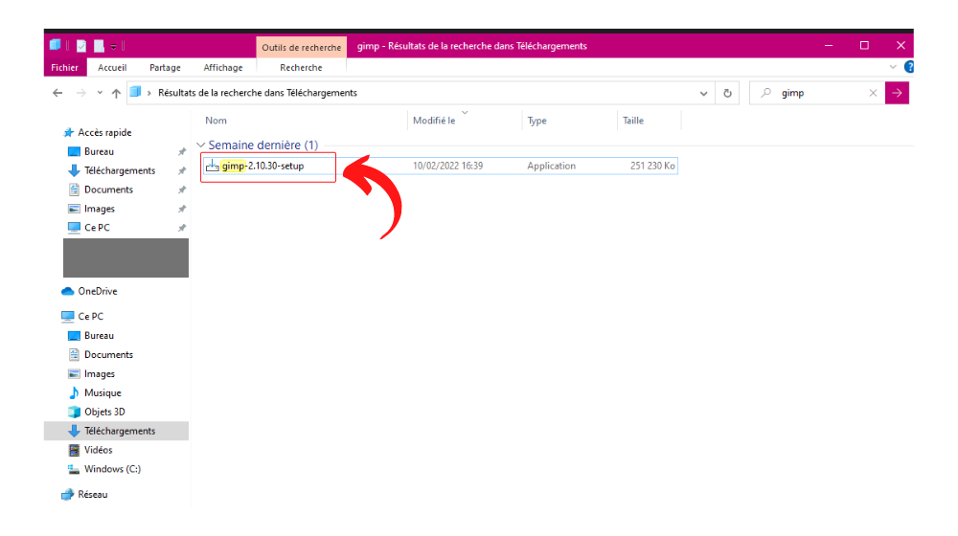Open OneDrive in the navigation pane
This screenshot has height=536, width=958.
point(97,291)
